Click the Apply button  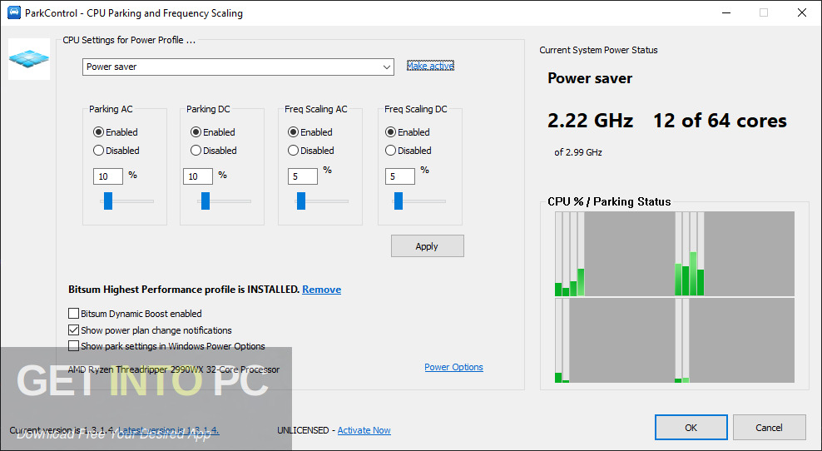point(428,246)
